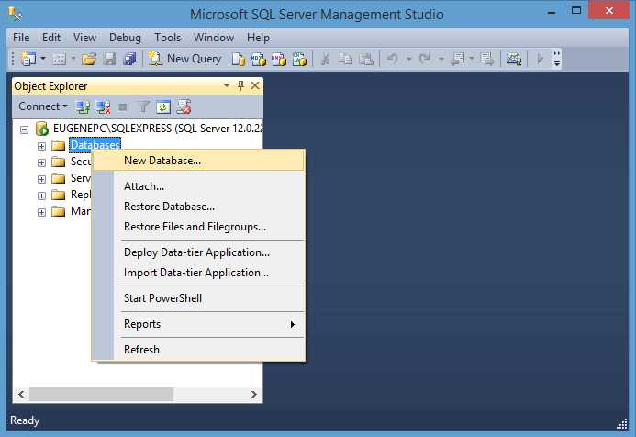Click Start PowerShell in context menu

162,298
